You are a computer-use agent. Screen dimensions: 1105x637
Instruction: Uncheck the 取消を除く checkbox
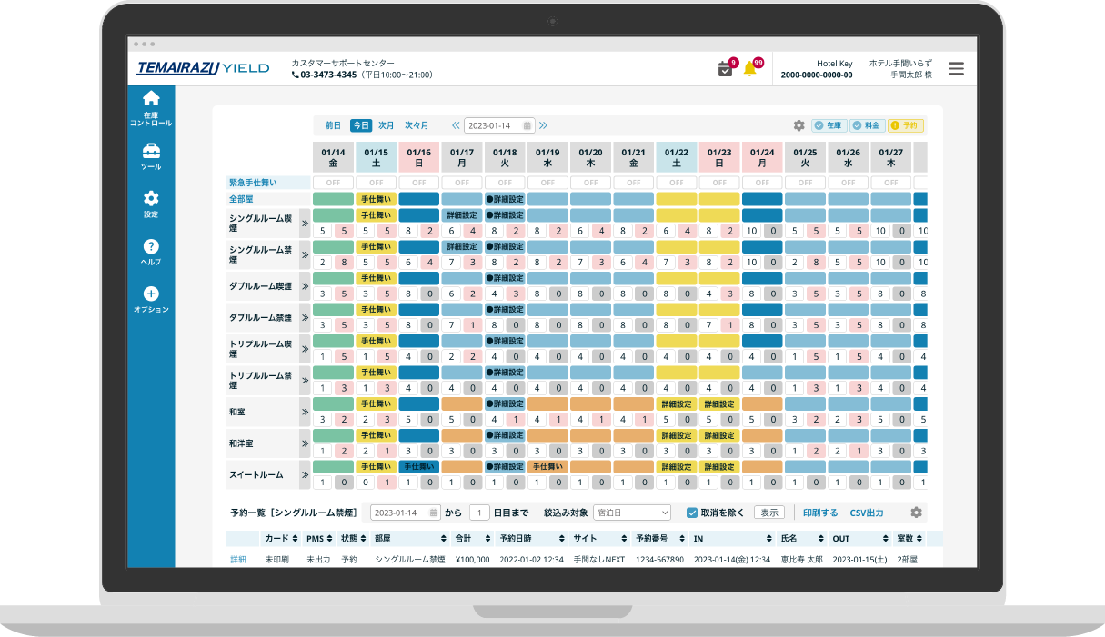pyautogui.click(x=691, y=513)
